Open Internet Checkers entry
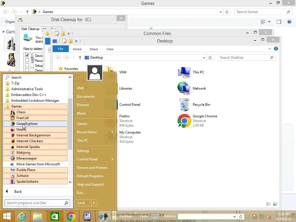Image resolution: width=296 pixels, height=222 pixels. click(x=35, y=141)
